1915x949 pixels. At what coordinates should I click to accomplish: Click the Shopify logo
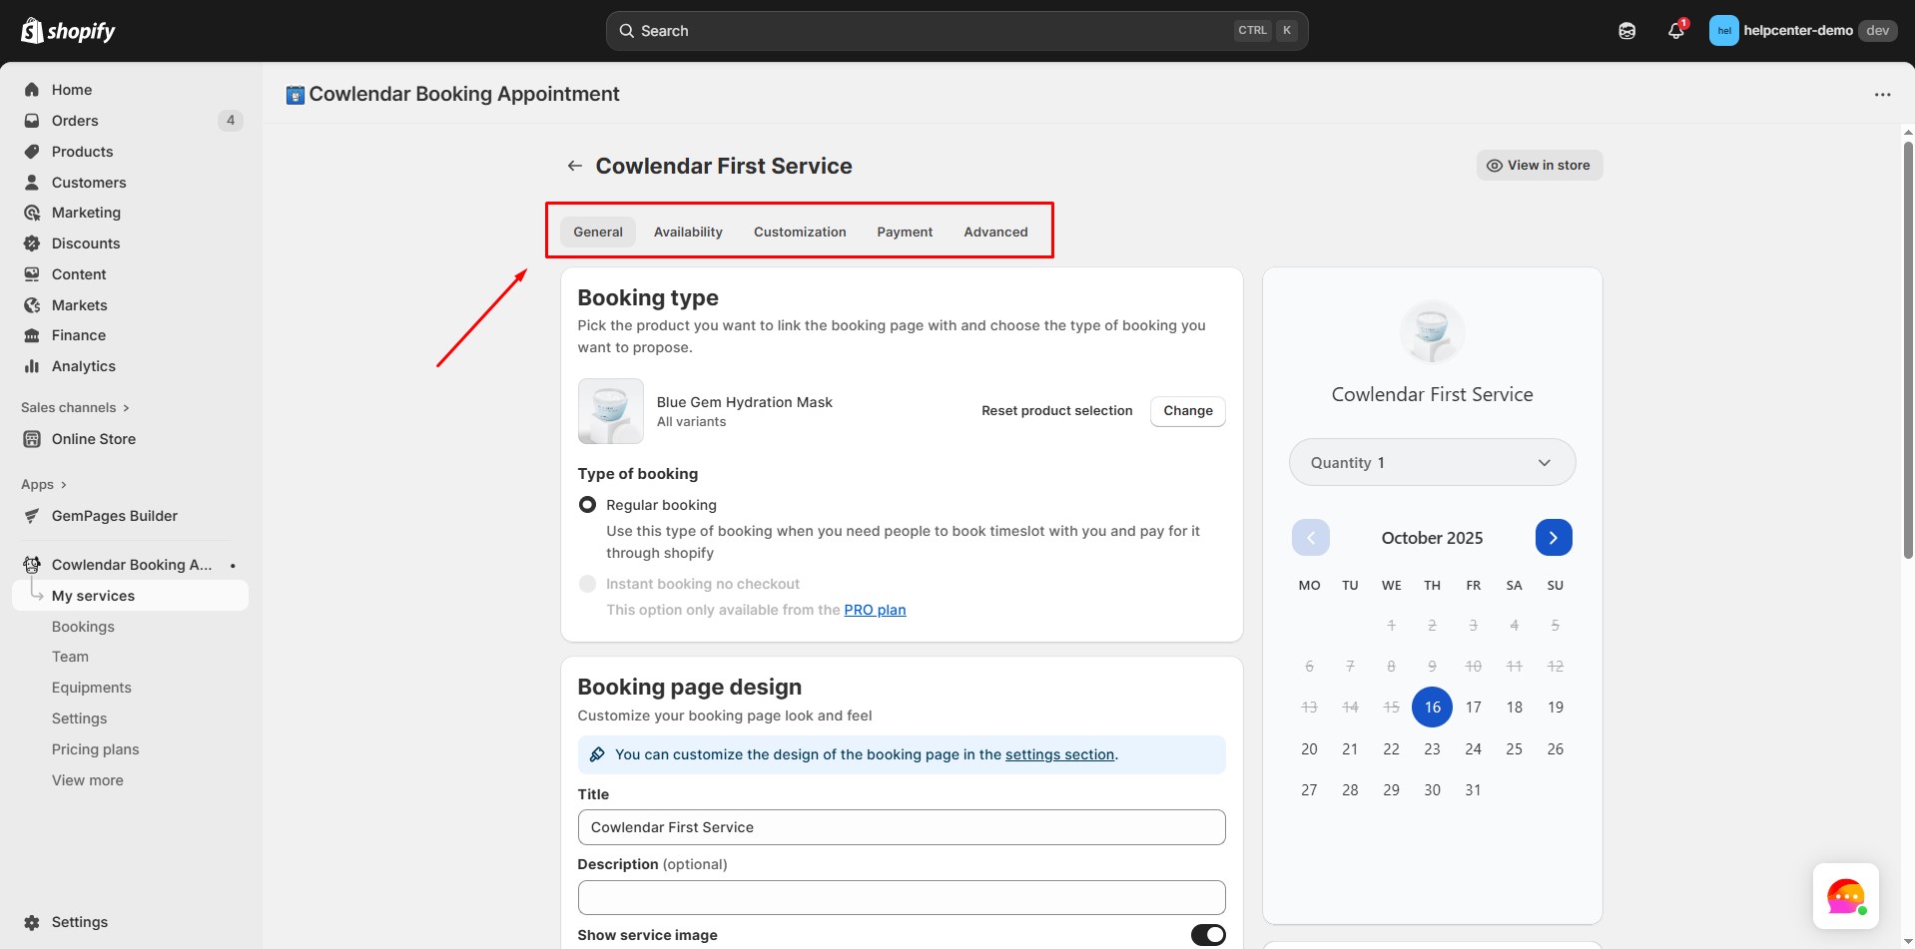tap(68, 31)
